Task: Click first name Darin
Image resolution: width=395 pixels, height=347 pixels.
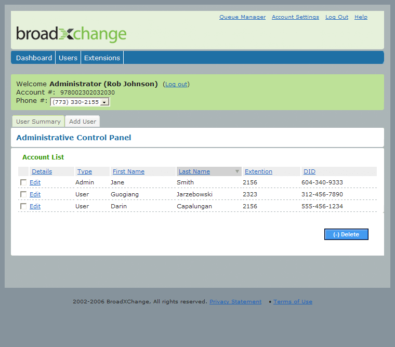Action: click(118, 206)
